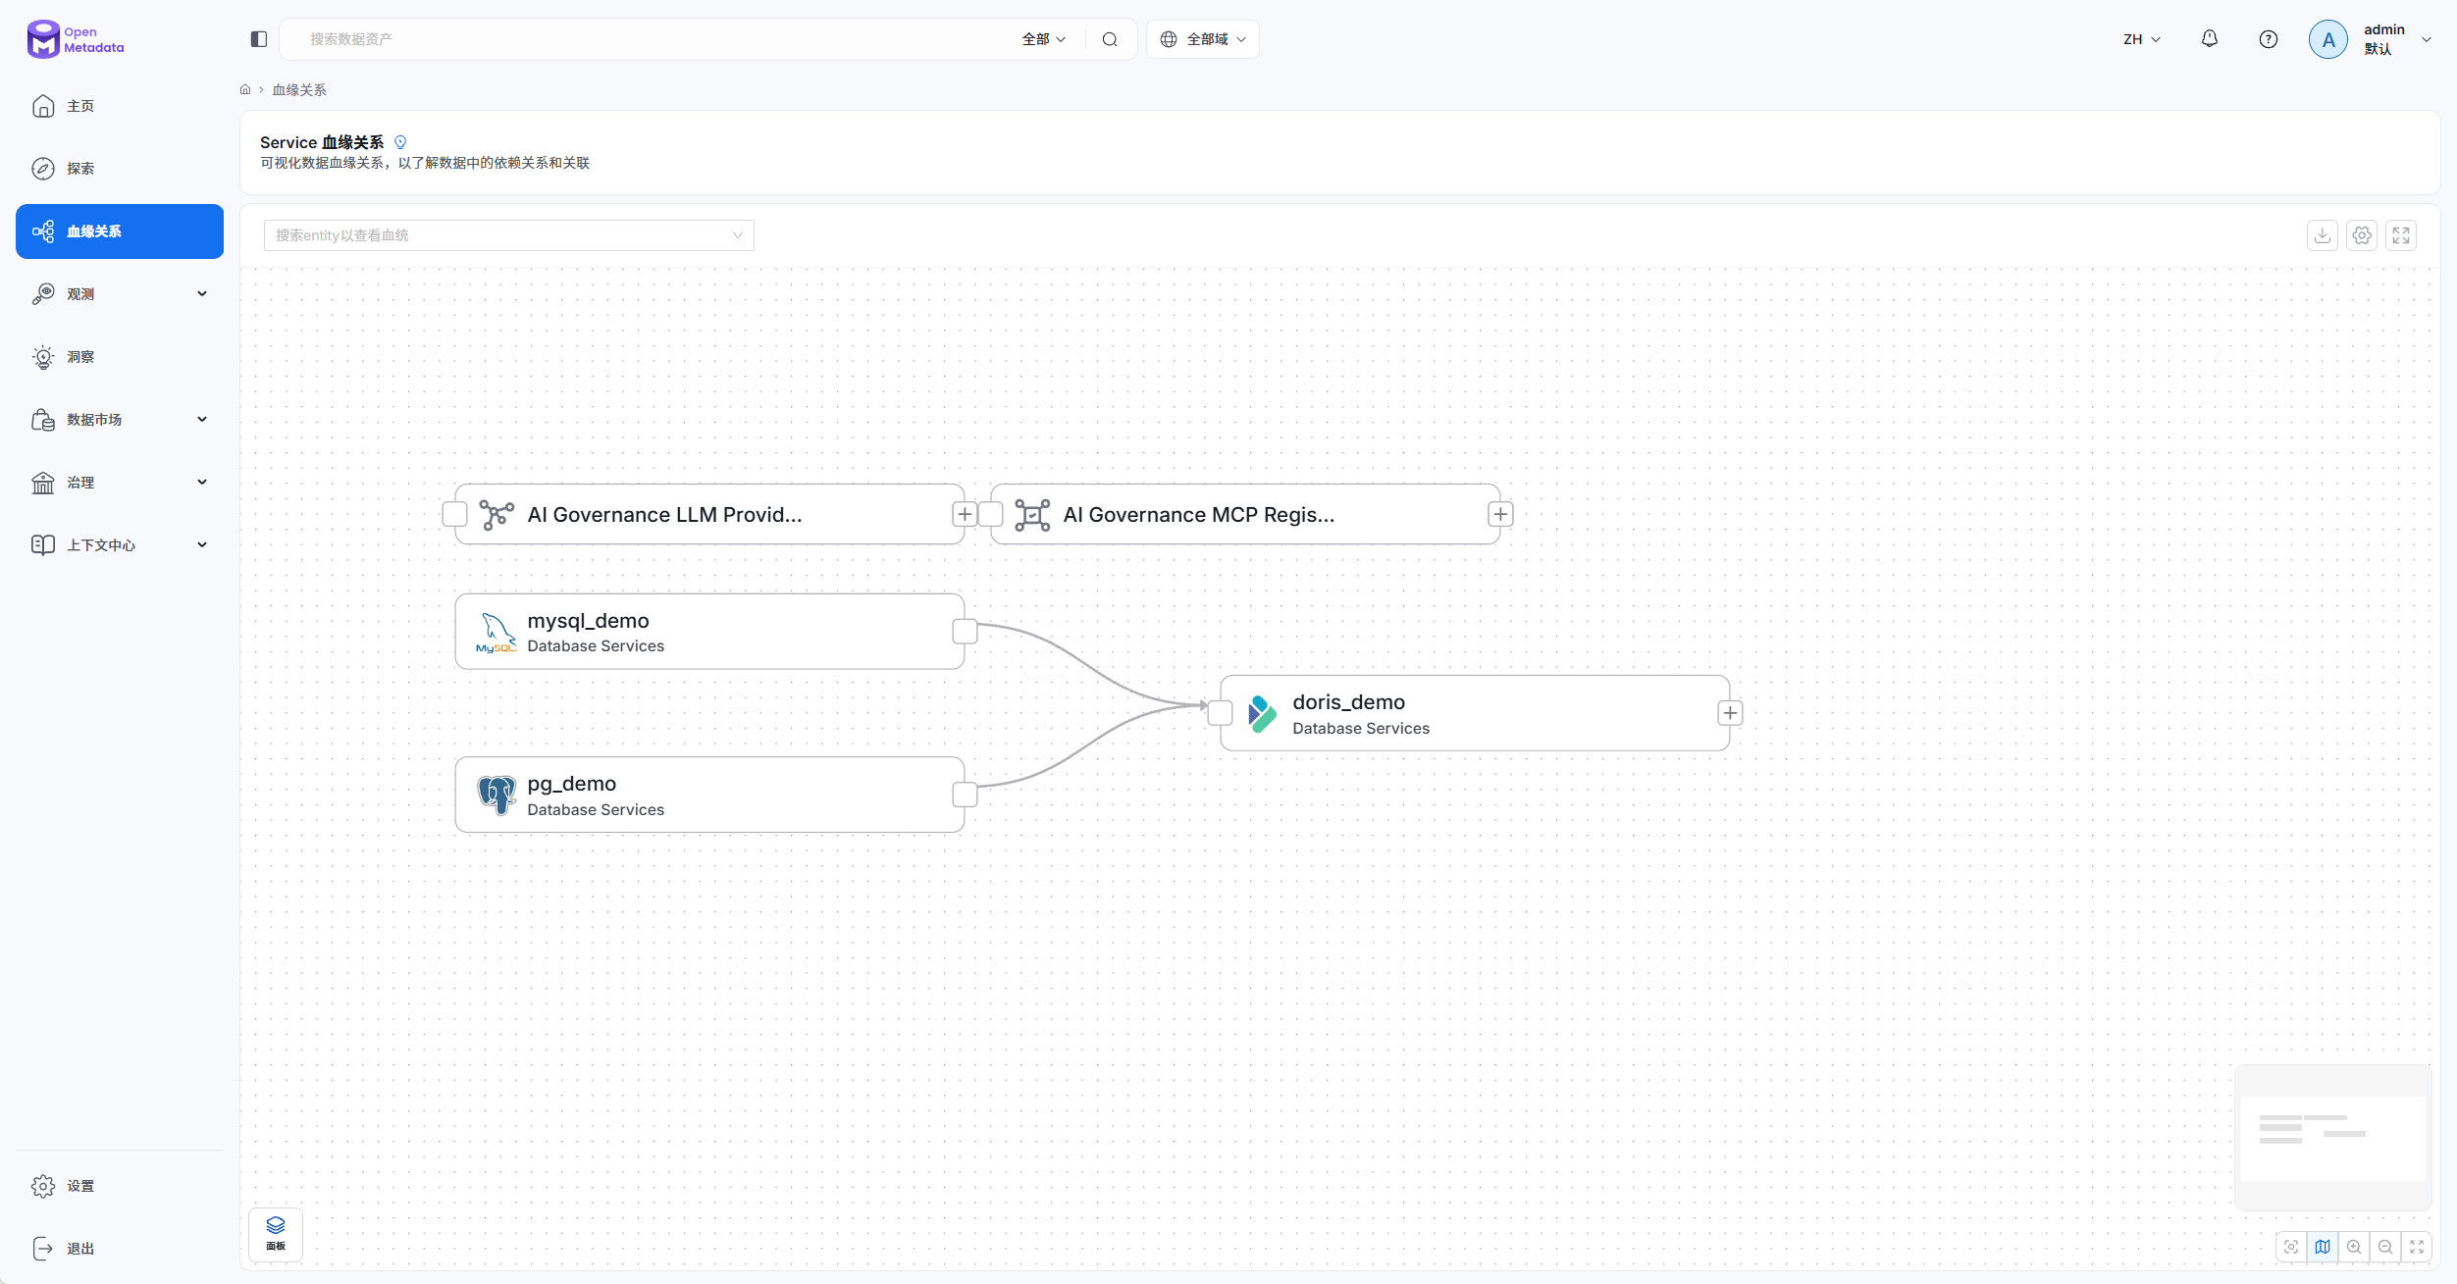
Task: Expand downstream of doris_demo node
Action: pos(1731,713)
